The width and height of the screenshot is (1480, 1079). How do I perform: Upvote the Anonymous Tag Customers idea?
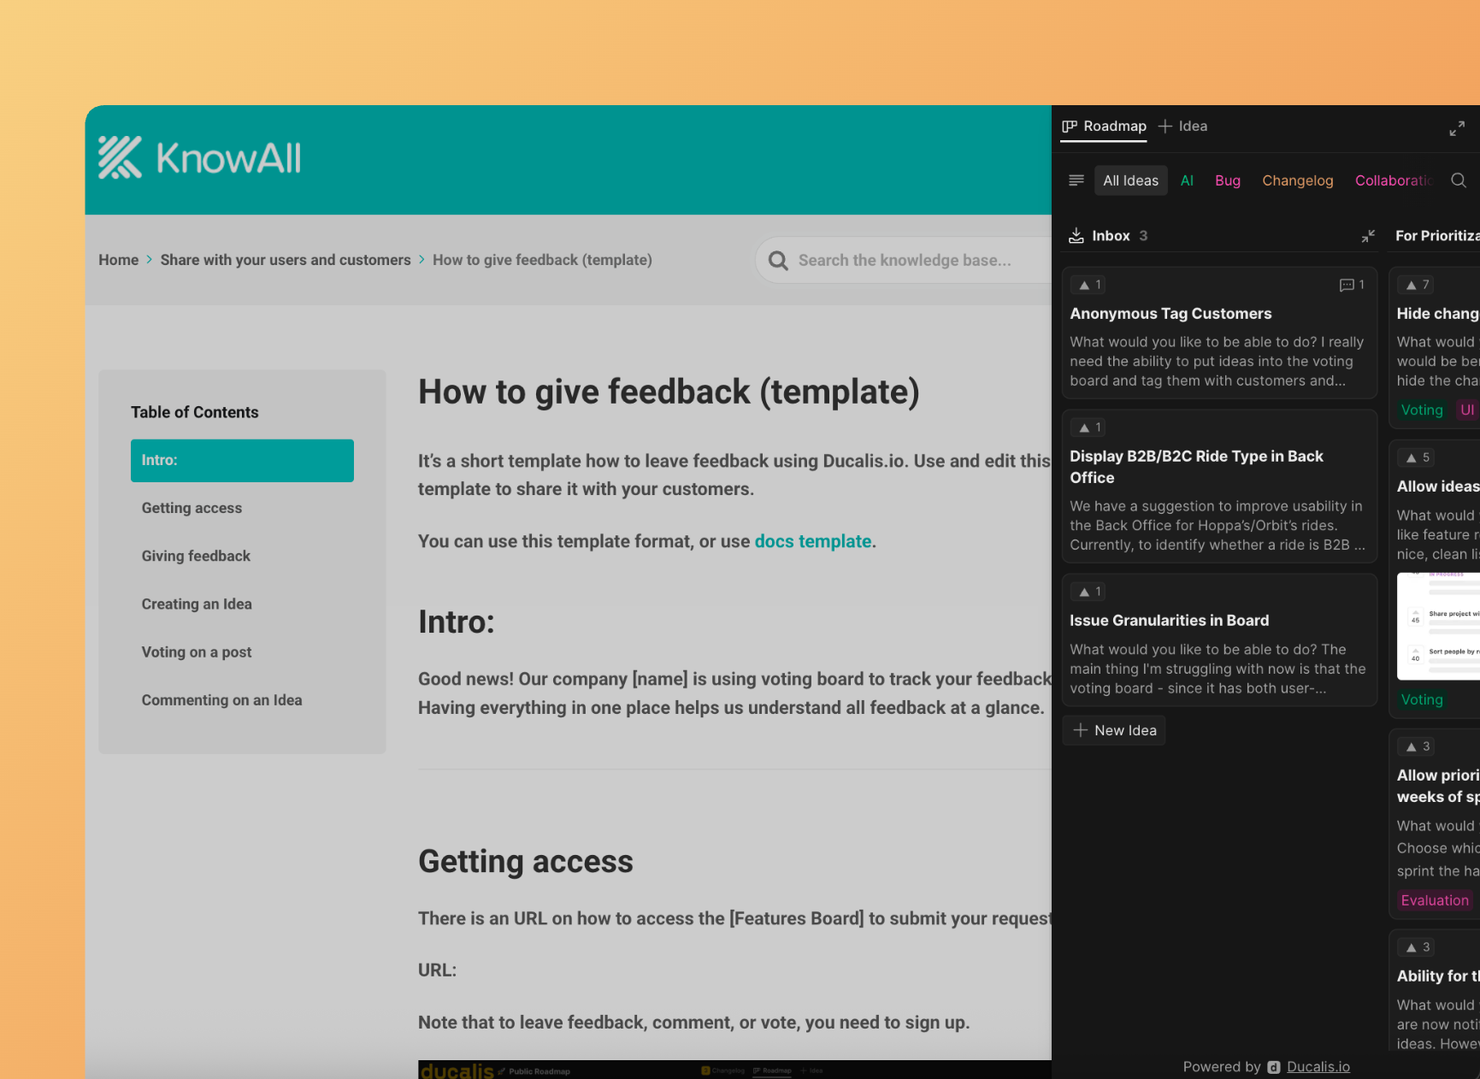click(x=1090, y=285)
